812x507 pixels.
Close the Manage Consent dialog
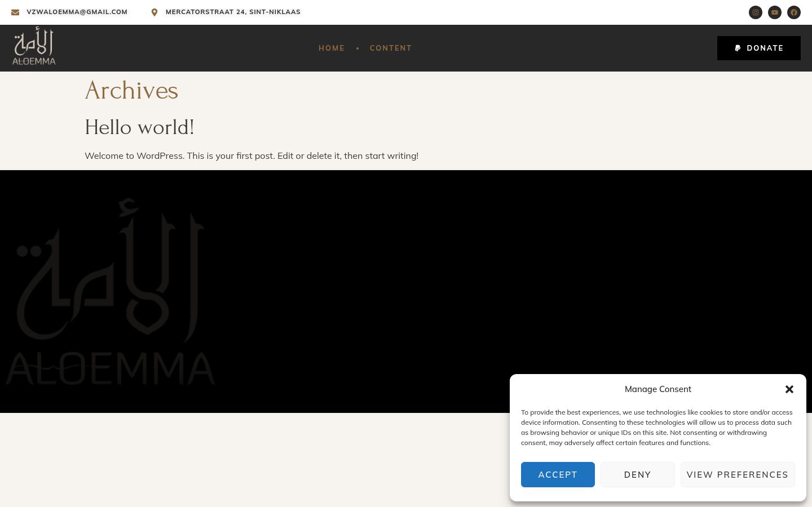tap(789, 389)
